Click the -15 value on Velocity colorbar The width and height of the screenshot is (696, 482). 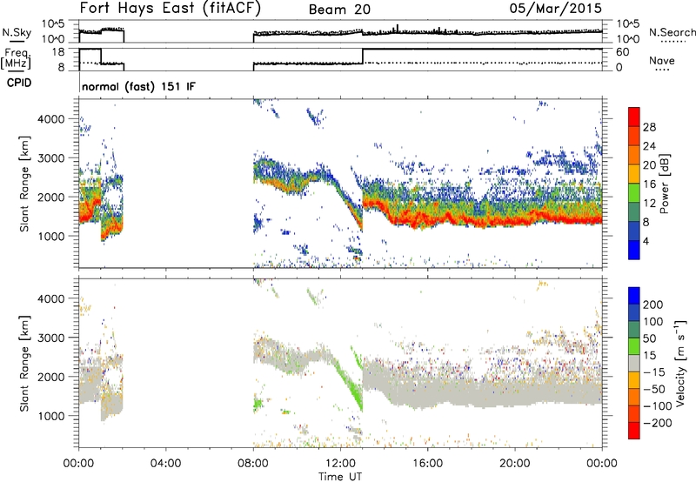point(654,372)
